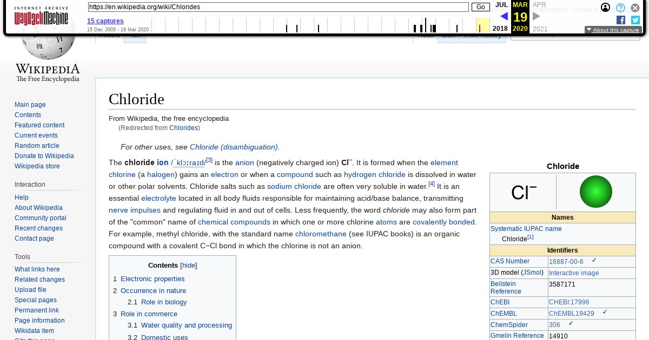Open Help in Interaction section
This screenshot has width=649, height=340.
click(22, 198)
